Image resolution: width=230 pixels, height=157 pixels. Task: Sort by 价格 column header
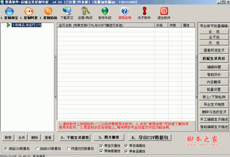click(161, 25)
